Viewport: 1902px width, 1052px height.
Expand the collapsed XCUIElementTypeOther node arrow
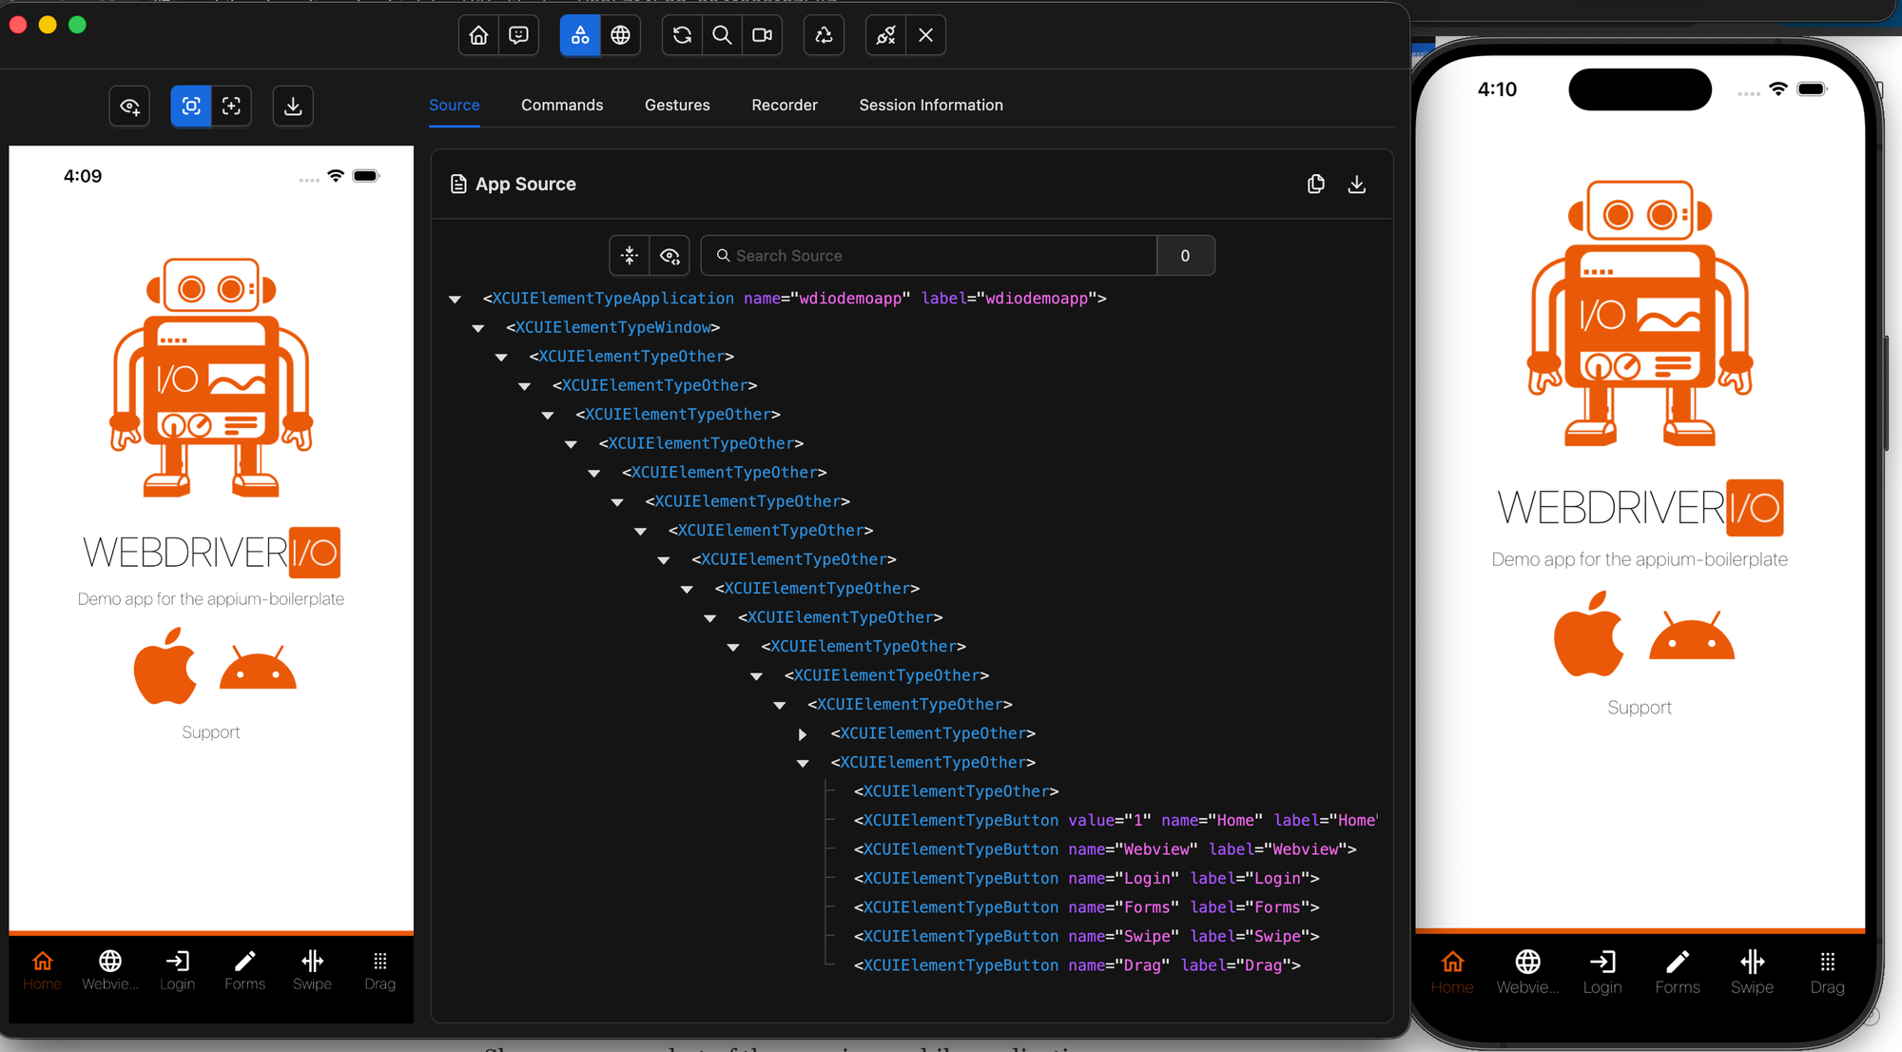(803, 734)
